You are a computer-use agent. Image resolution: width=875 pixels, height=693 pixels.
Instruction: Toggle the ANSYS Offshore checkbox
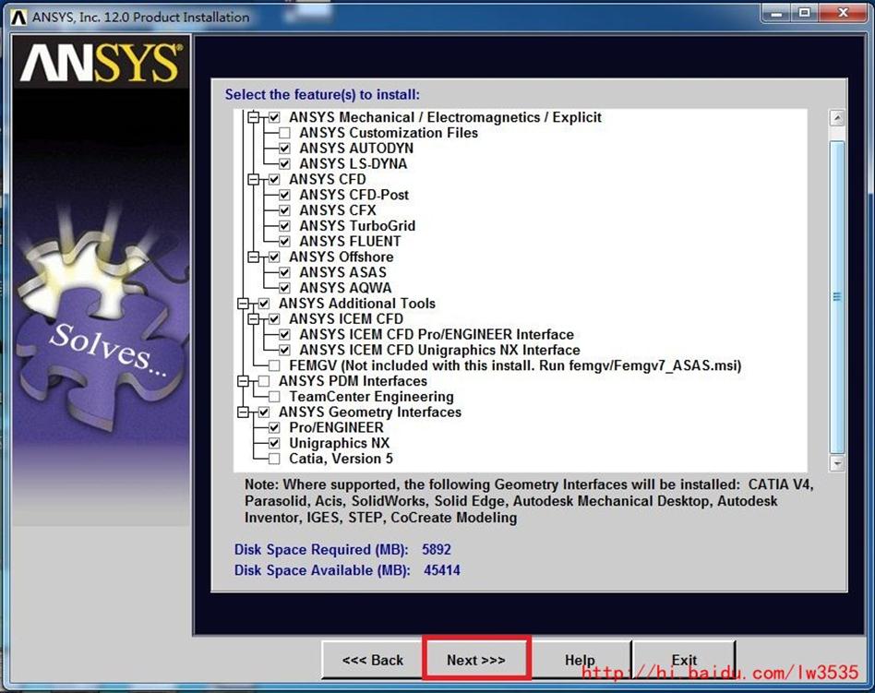[x=274, y=257]
